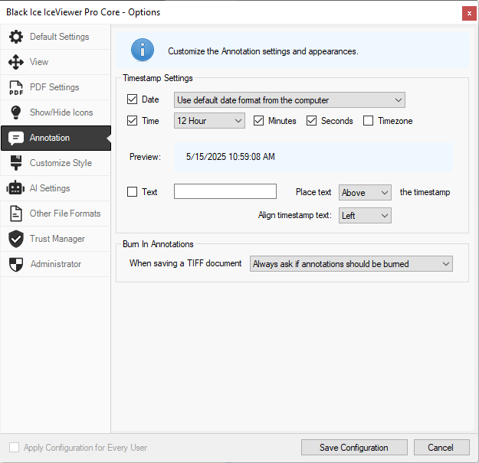Click the 'the timestamp' label
The height and width of the screenshot is (463, 479).
pos(425,192)
